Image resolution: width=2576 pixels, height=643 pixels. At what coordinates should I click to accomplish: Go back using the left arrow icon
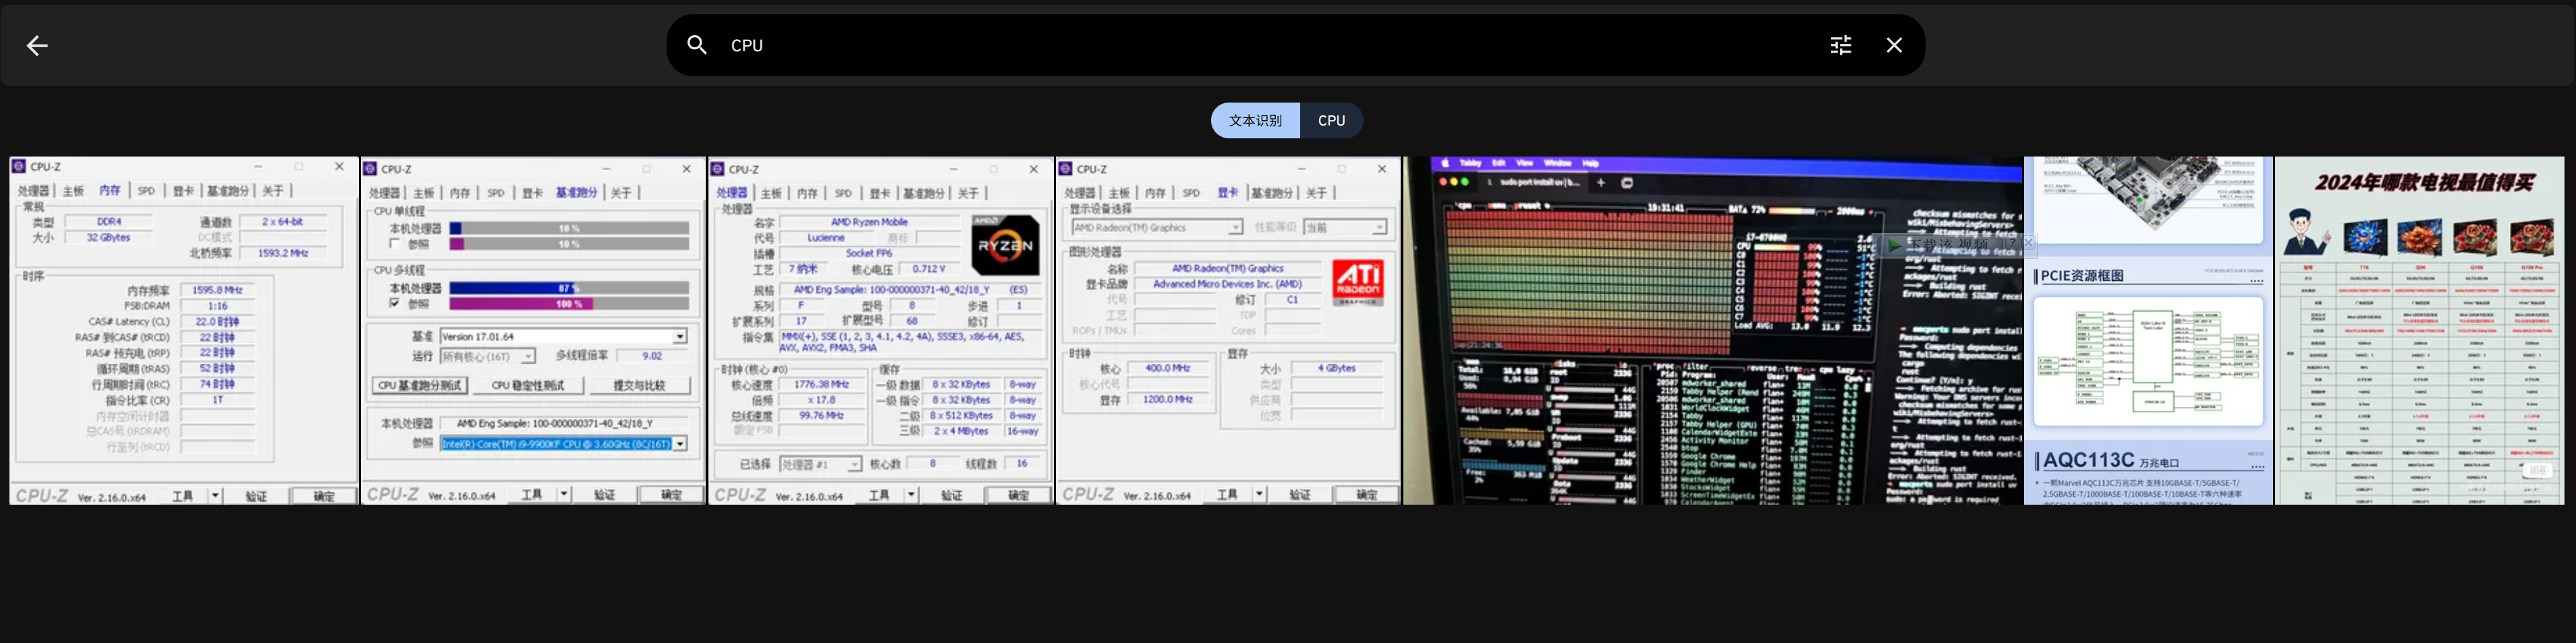(37, 45)
